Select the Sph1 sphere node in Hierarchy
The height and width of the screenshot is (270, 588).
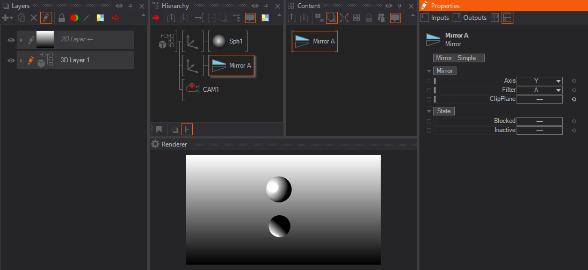click(x=228, y=41)
